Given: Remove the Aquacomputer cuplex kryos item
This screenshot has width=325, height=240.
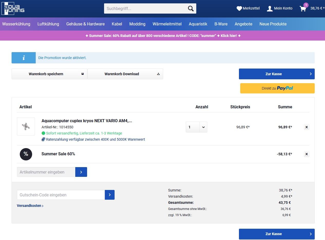Looking at the screenshot, I should pyautogui.click(x=307, y=127).
